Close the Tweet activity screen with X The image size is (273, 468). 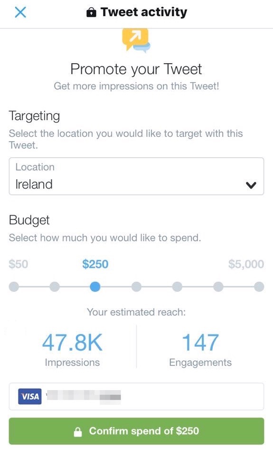(20, 12)
